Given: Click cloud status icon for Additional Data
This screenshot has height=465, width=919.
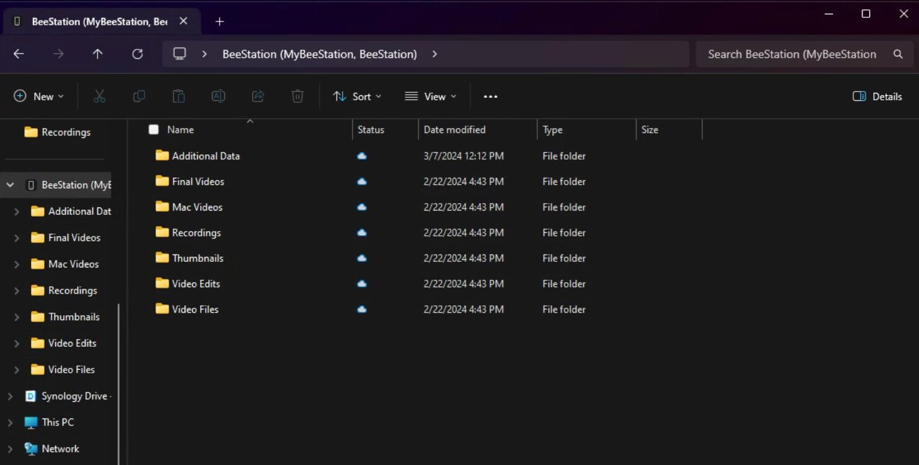Looking at the screenshot, I should click(362, 156).
